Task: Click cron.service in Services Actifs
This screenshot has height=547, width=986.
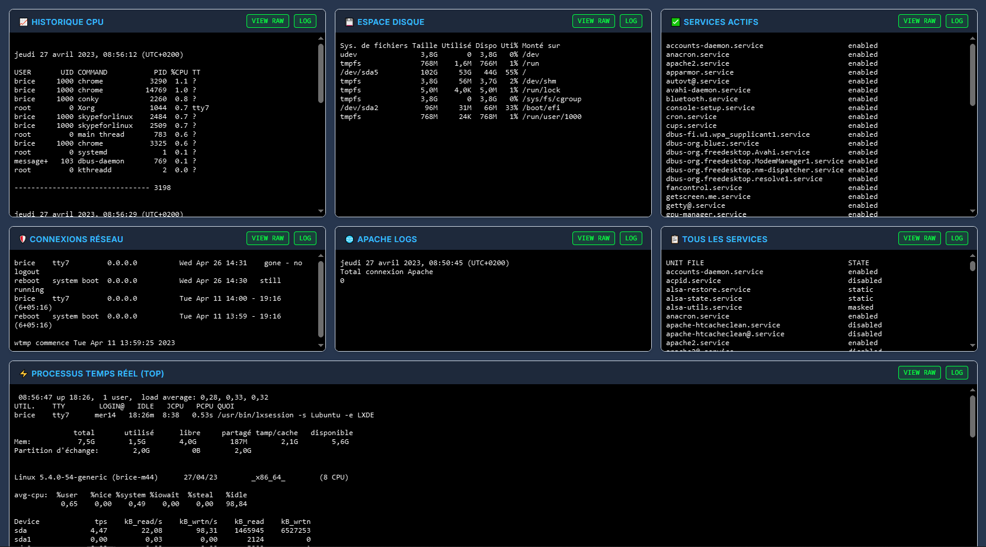Action: click(x=691, y=117)
